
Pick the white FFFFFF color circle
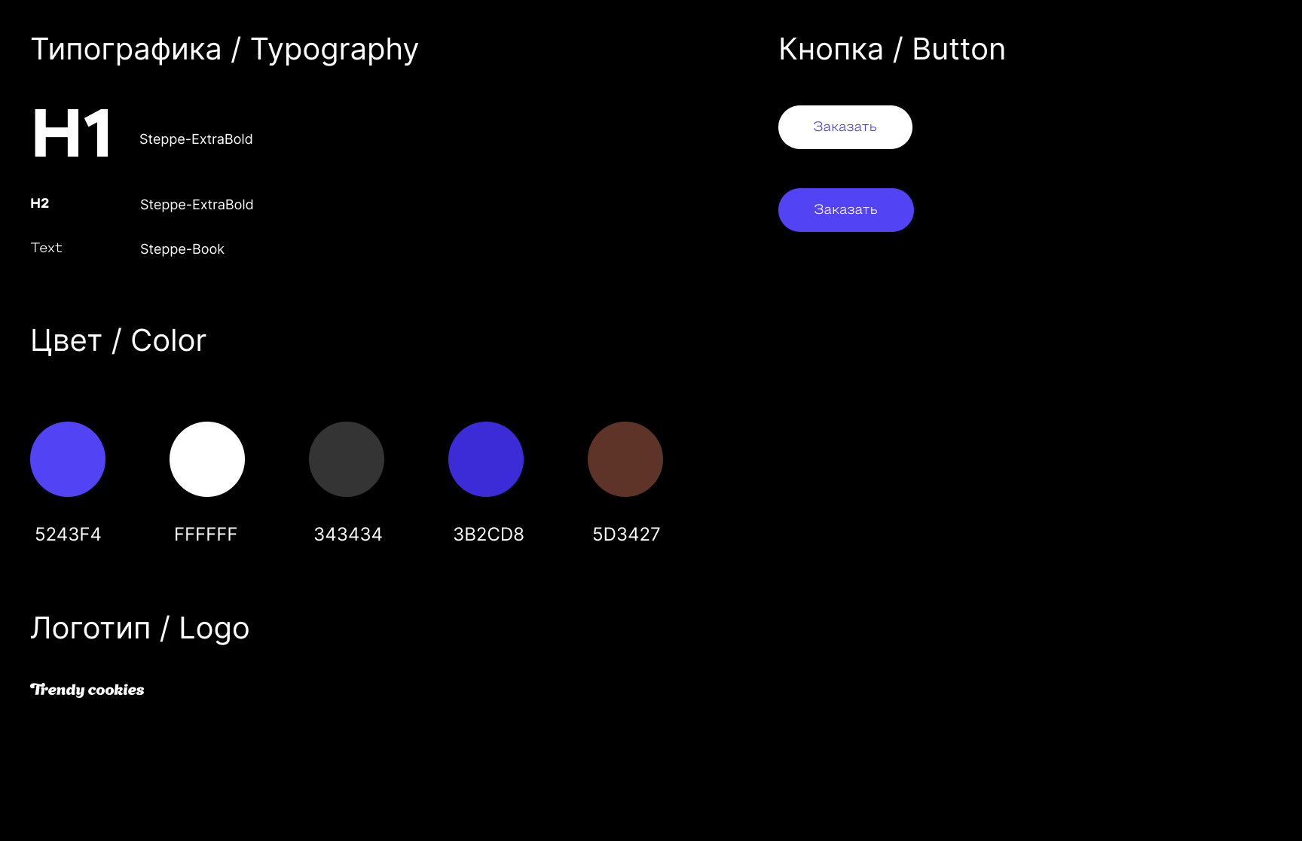(207, 459)
